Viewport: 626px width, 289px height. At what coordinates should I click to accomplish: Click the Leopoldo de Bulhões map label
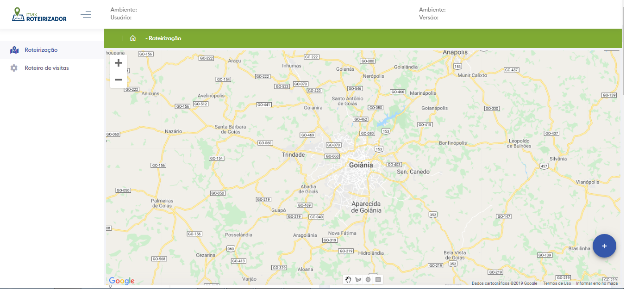point(519,143)
